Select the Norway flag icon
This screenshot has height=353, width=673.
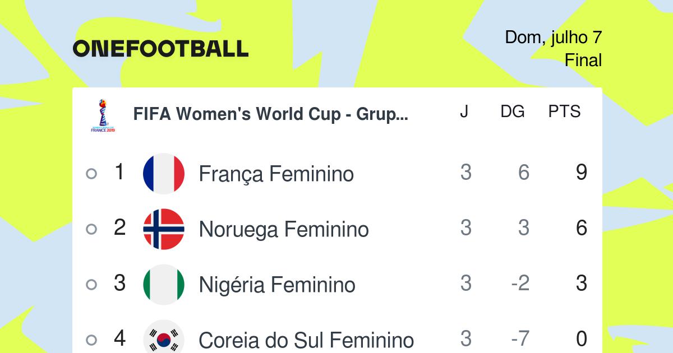[164, 229]
